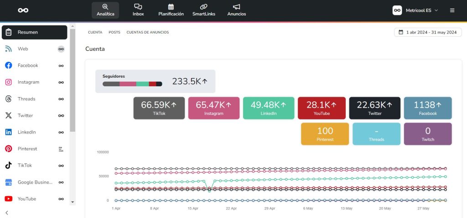Switch to the POSTS tab

(x=114, y=32)
